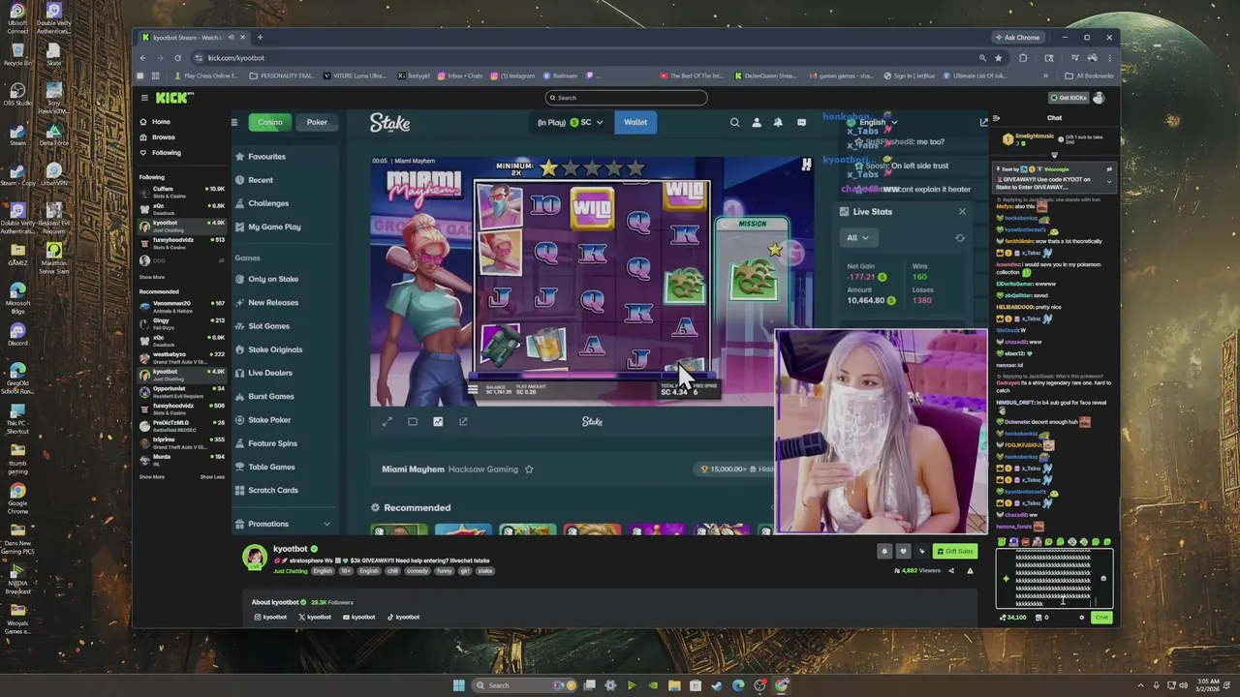
Task: Open the emoji picker in chat box
Action: 1103,579
